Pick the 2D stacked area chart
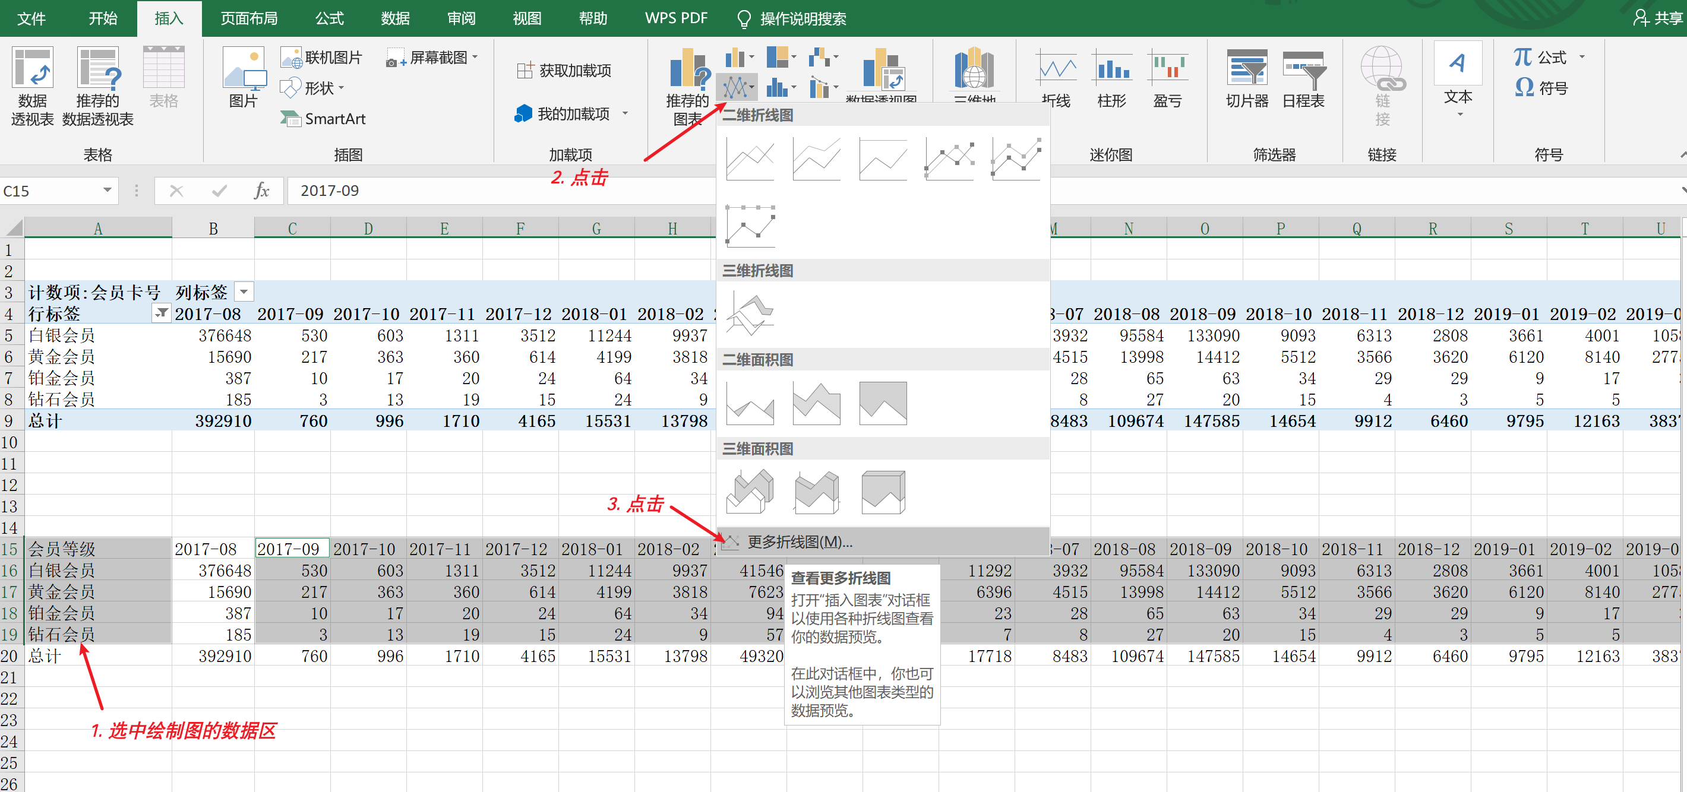This screenshot has width=1687, height=792. (x=816, y=403)
